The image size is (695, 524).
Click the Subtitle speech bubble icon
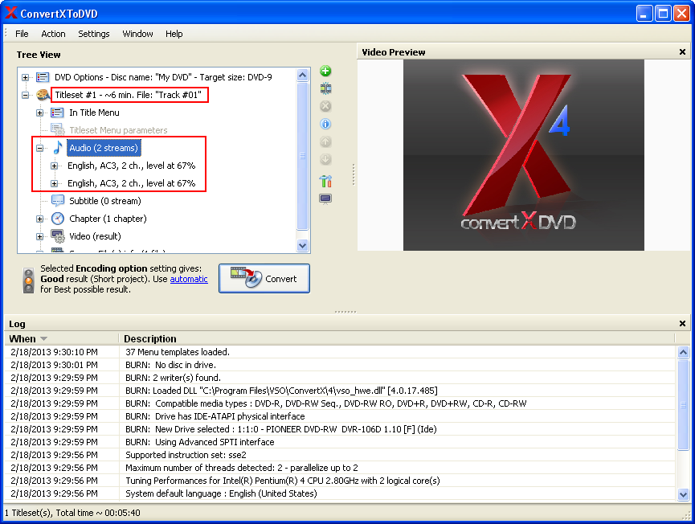tap(58, 201)
